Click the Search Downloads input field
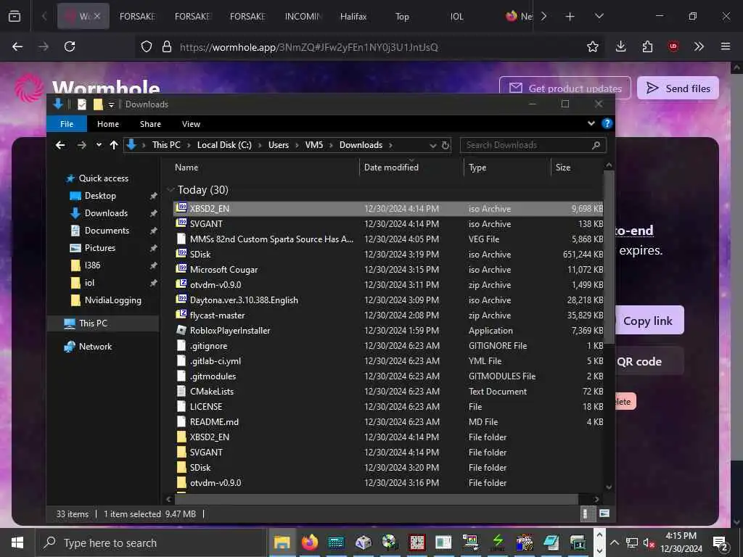743x557 pixels. [x=527, y=145]
